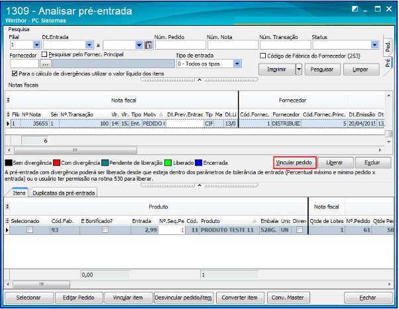Click the Conv. Master button
The image size is (399, 309).
coord(288,298)
